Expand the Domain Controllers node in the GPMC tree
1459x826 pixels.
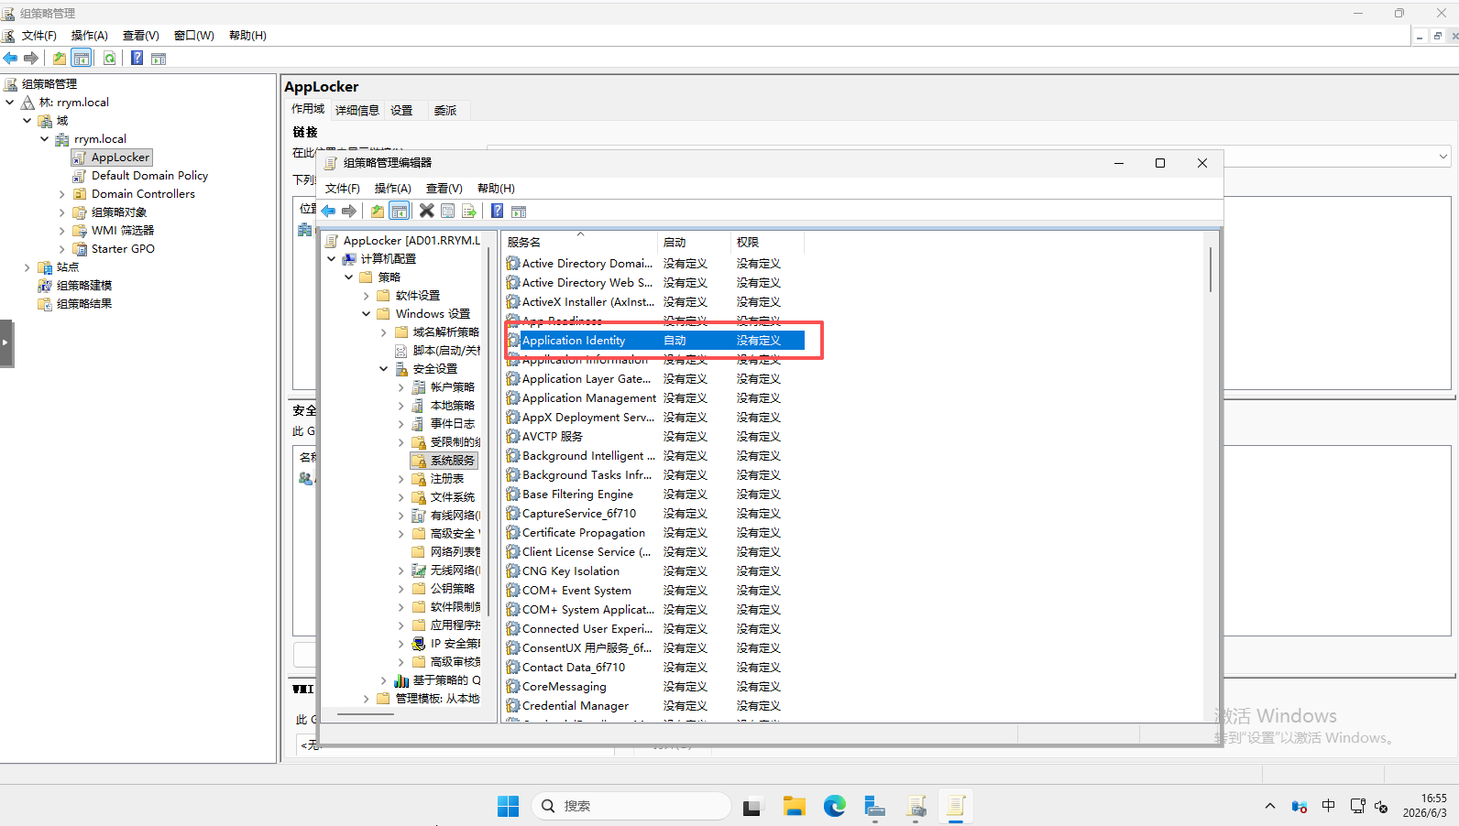62,194
